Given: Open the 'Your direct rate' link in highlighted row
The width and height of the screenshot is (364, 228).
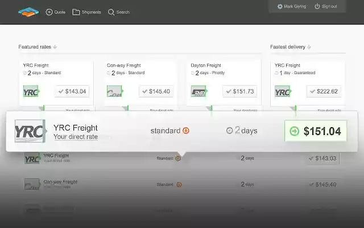Looking at the screenshot, I should [x=76, y=137].
